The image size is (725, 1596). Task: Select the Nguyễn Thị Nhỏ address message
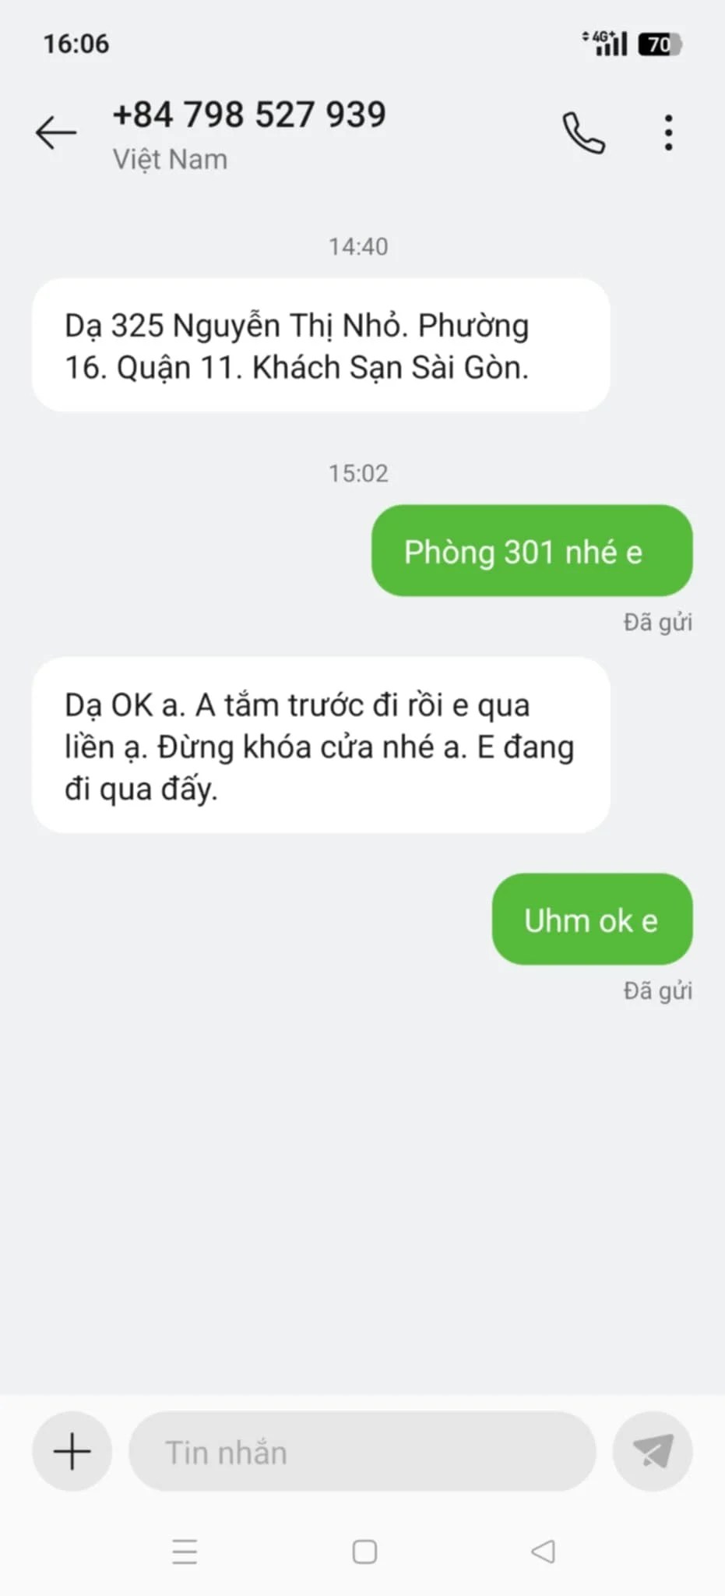pyautogui.click(x=321, y=345)
